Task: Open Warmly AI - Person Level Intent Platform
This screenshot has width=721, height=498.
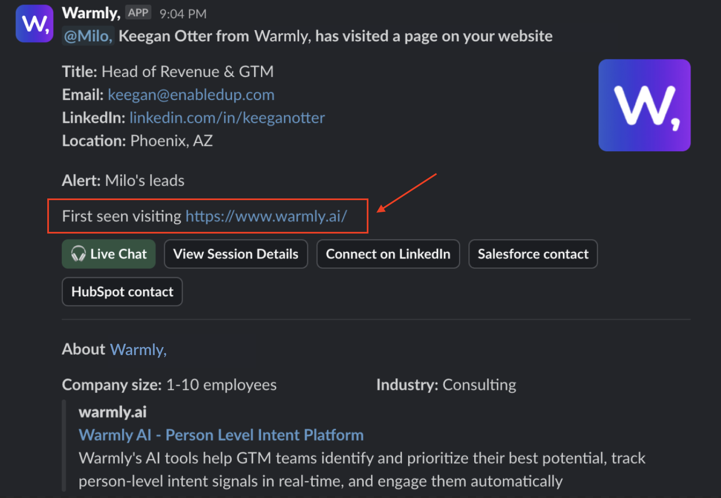Action: [x=221, y=435]
